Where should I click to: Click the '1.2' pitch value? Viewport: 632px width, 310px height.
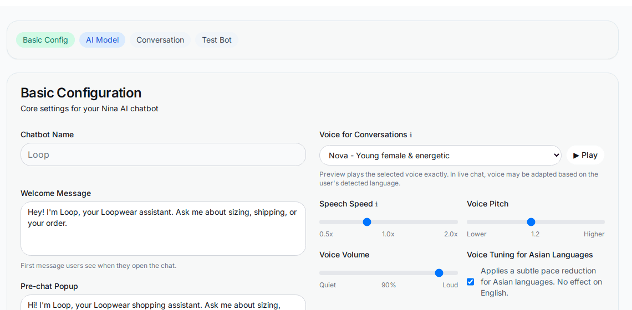(x=536, y=234)
